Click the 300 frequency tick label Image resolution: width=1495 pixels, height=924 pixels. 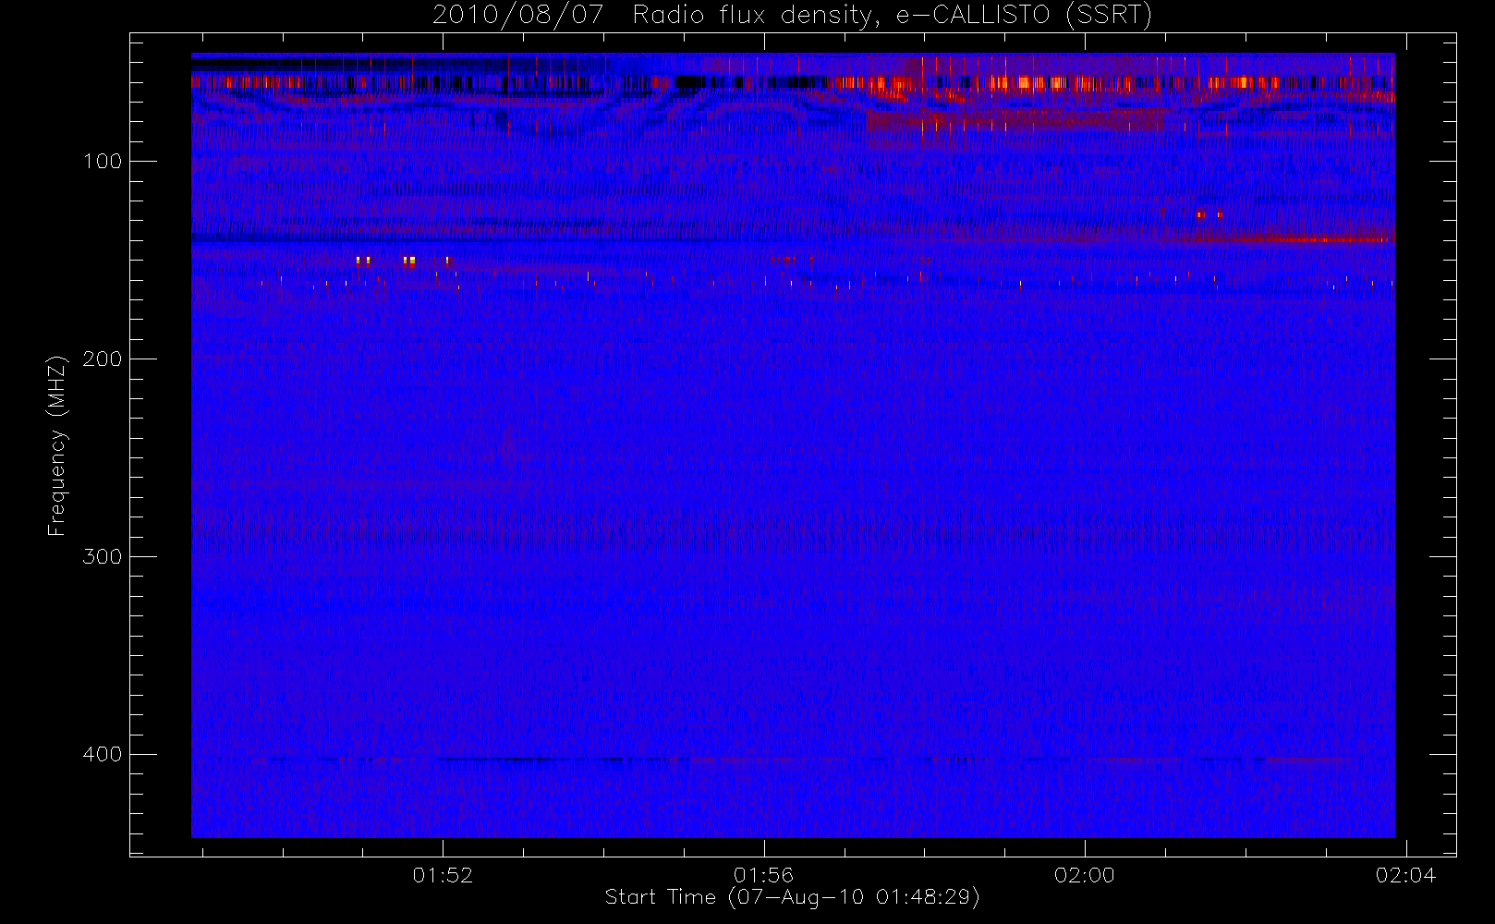[x=102, y=557]
